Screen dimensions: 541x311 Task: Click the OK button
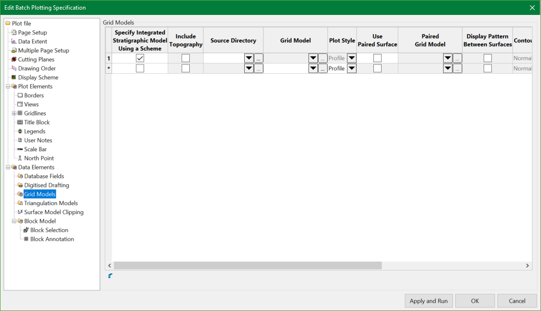(x=475, y=301)
